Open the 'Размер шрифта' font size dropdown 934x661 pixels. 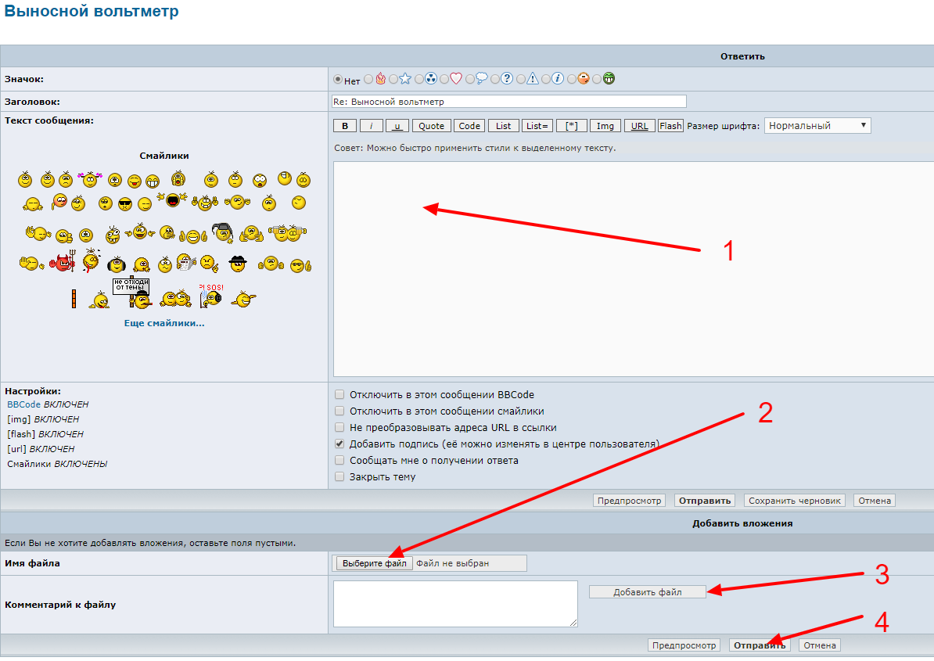point(817,126)
